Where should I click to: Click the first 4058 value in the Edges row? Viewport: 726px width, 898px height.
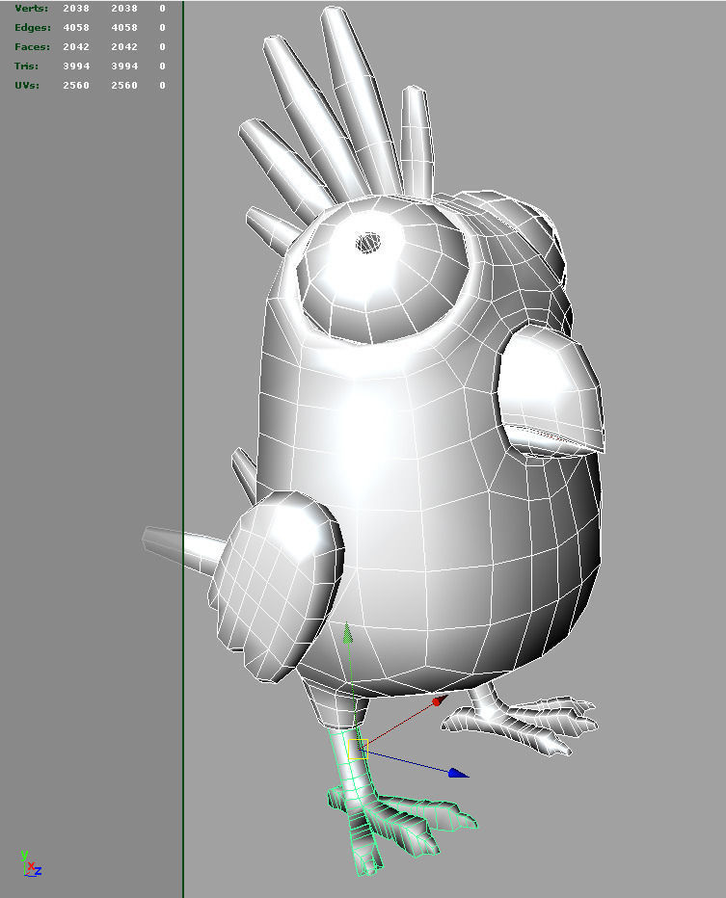coord(76,28)
